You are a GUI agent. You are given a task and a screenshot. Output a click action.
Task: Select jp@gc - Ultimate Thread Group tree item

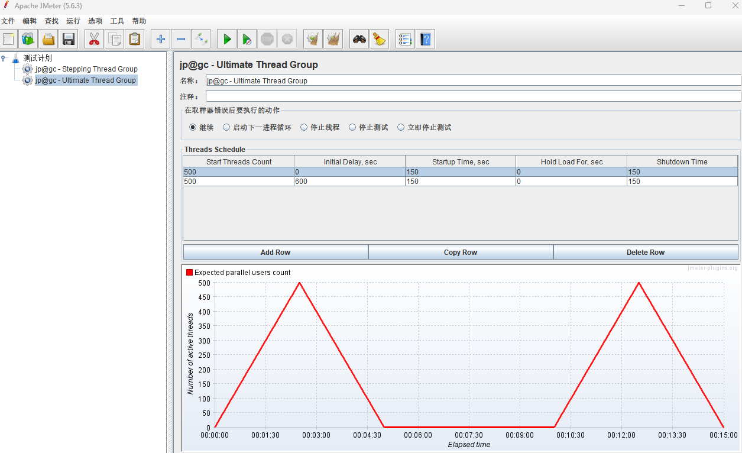click(86, 80)
